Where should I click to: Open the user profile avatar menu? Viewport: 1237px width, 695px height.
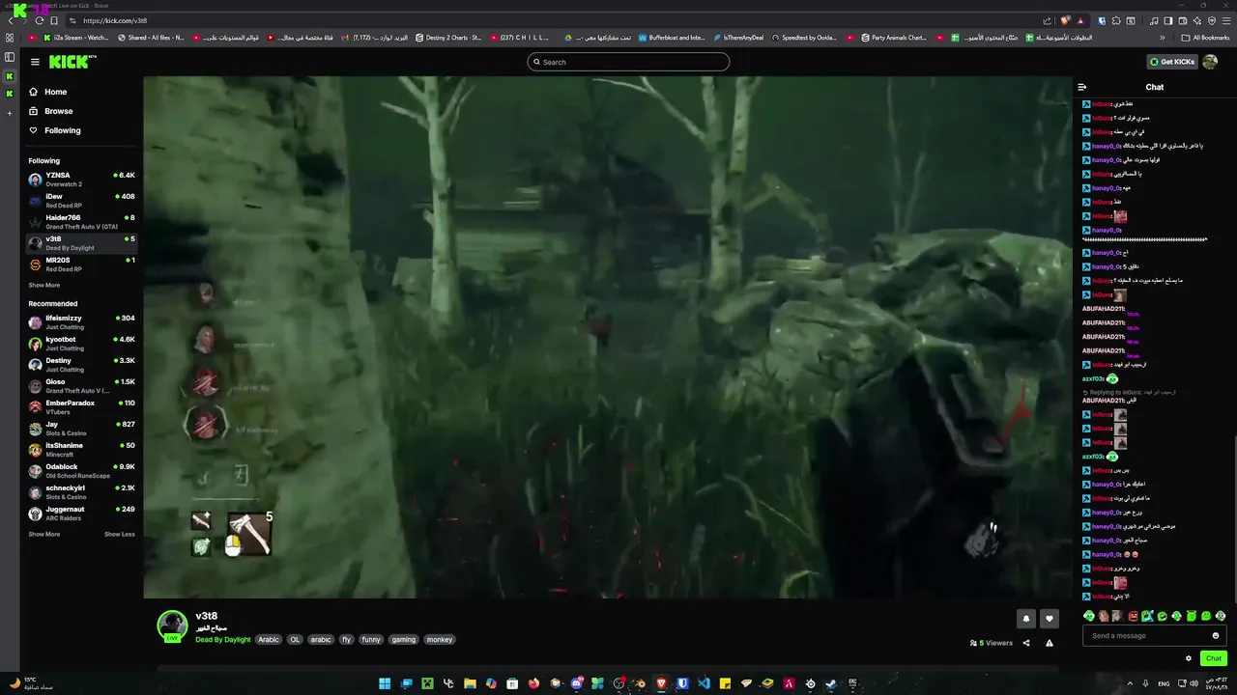click(x=1210, y=62)
